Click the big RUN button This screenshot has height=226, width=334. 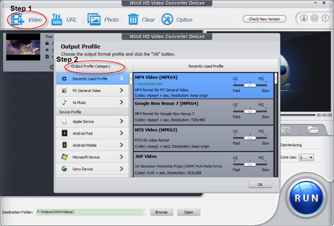(306, 198)
